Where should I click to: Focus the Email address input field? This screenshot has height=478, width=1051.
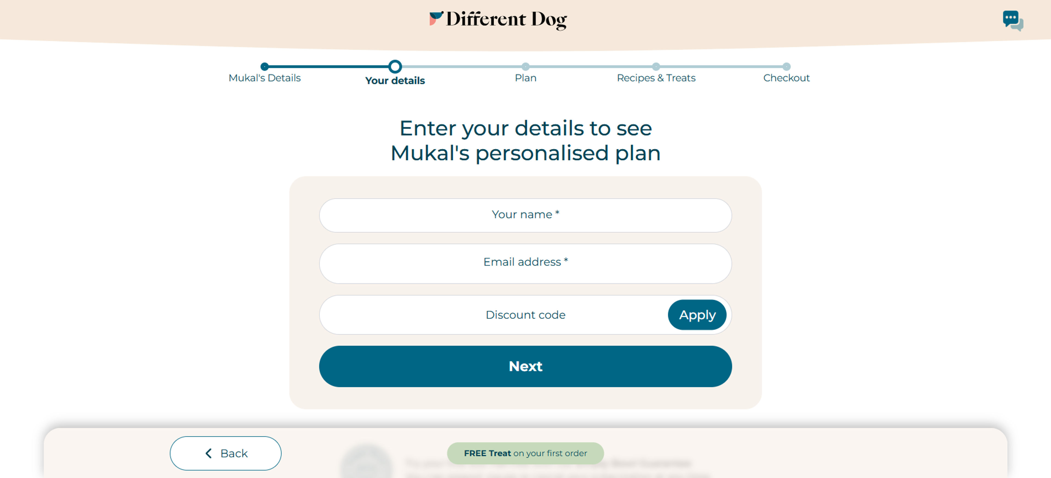click(x=525, y=263)
